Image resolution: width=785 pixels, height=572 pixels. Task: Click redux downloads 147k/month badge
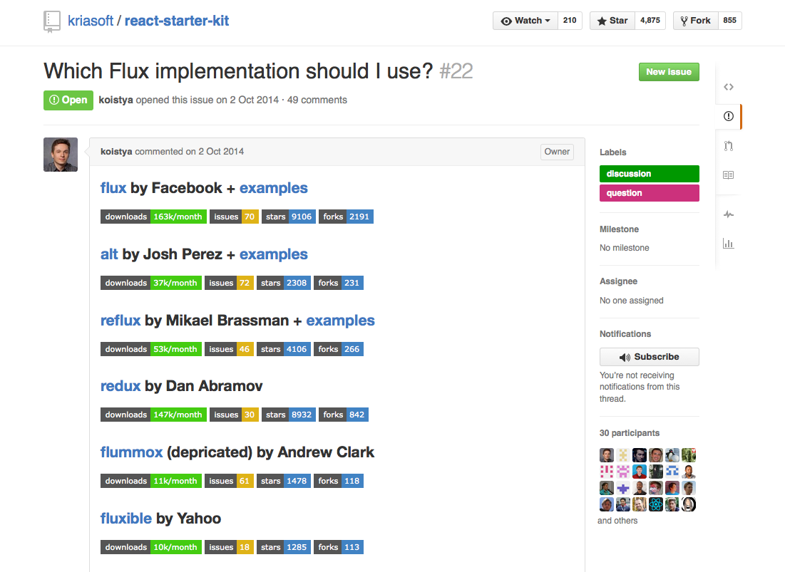(x=154, y=415)
